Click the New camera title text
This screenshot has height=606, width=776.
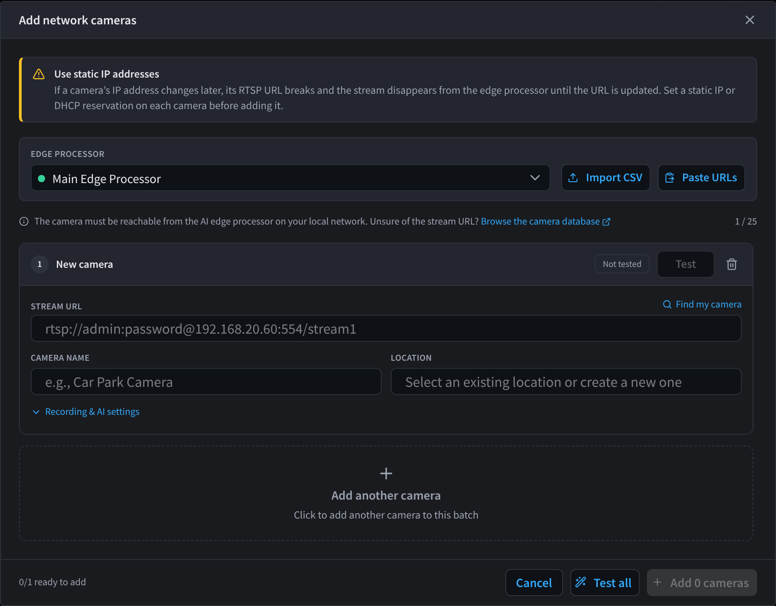click(84, 264)
